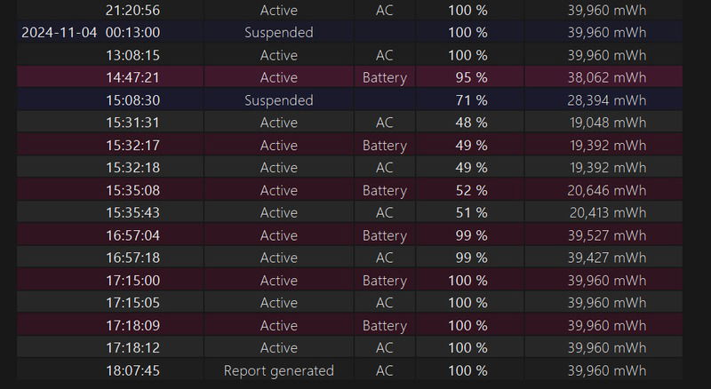711x389 pixels.
Task: Select the 16:57:04 timestamp
Action: [x=132, y=235]
